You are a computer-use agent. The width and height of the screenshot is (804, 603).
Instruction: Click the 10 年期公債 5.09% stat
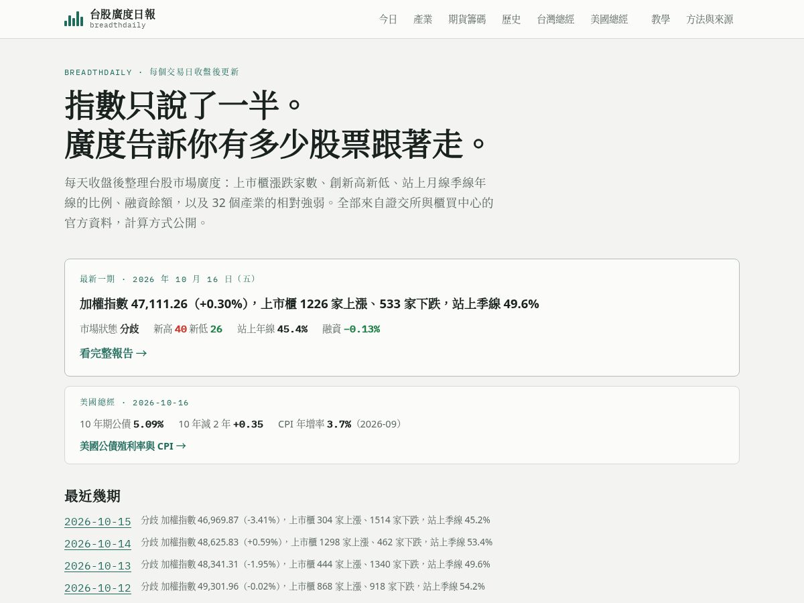coord(121,424)
